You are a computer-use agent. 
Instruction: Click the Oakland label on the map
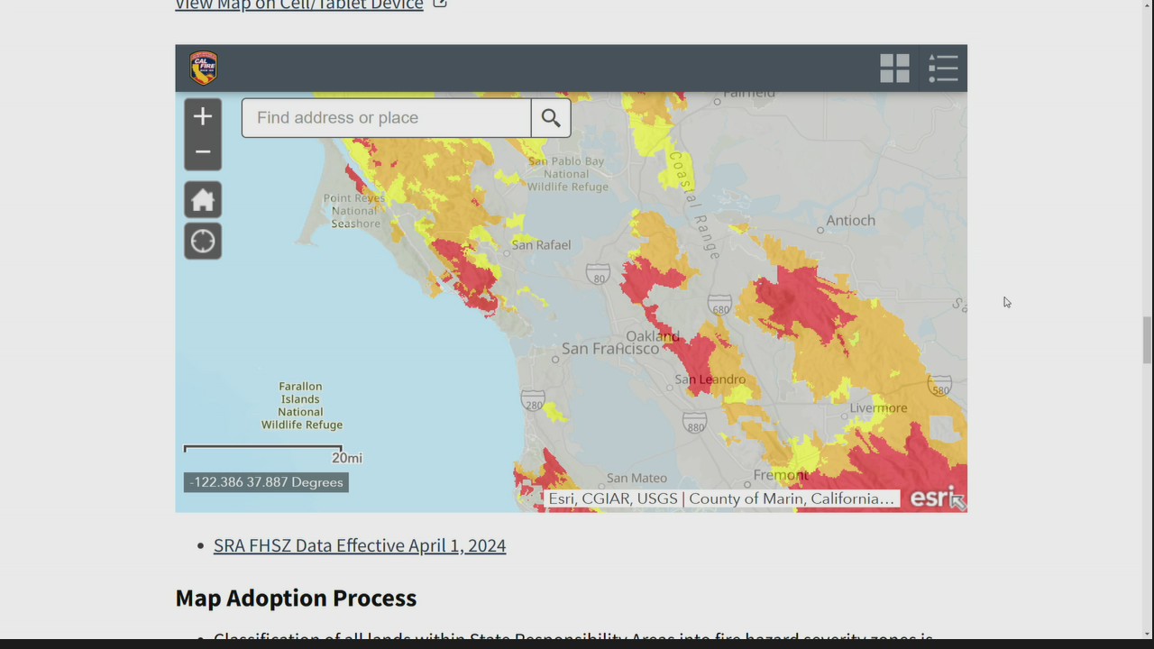(x=653, y=336)
